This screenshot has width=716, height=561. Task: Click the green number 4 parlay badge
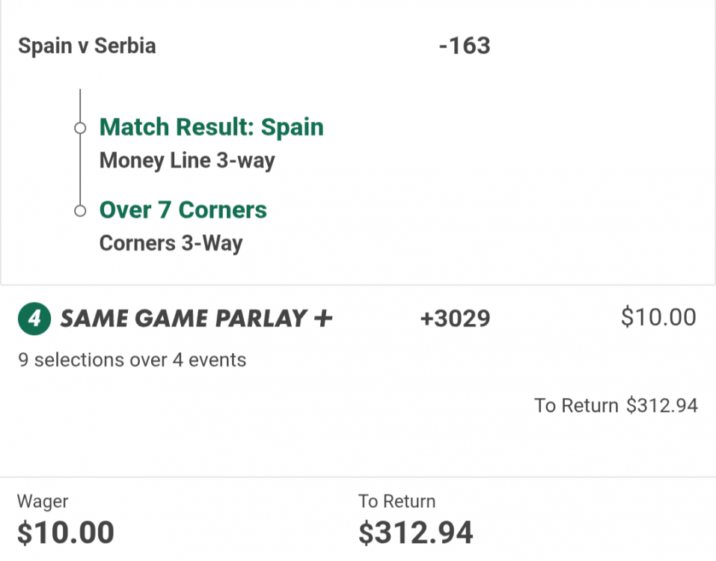pyautogui.click(x=33, y=319)
